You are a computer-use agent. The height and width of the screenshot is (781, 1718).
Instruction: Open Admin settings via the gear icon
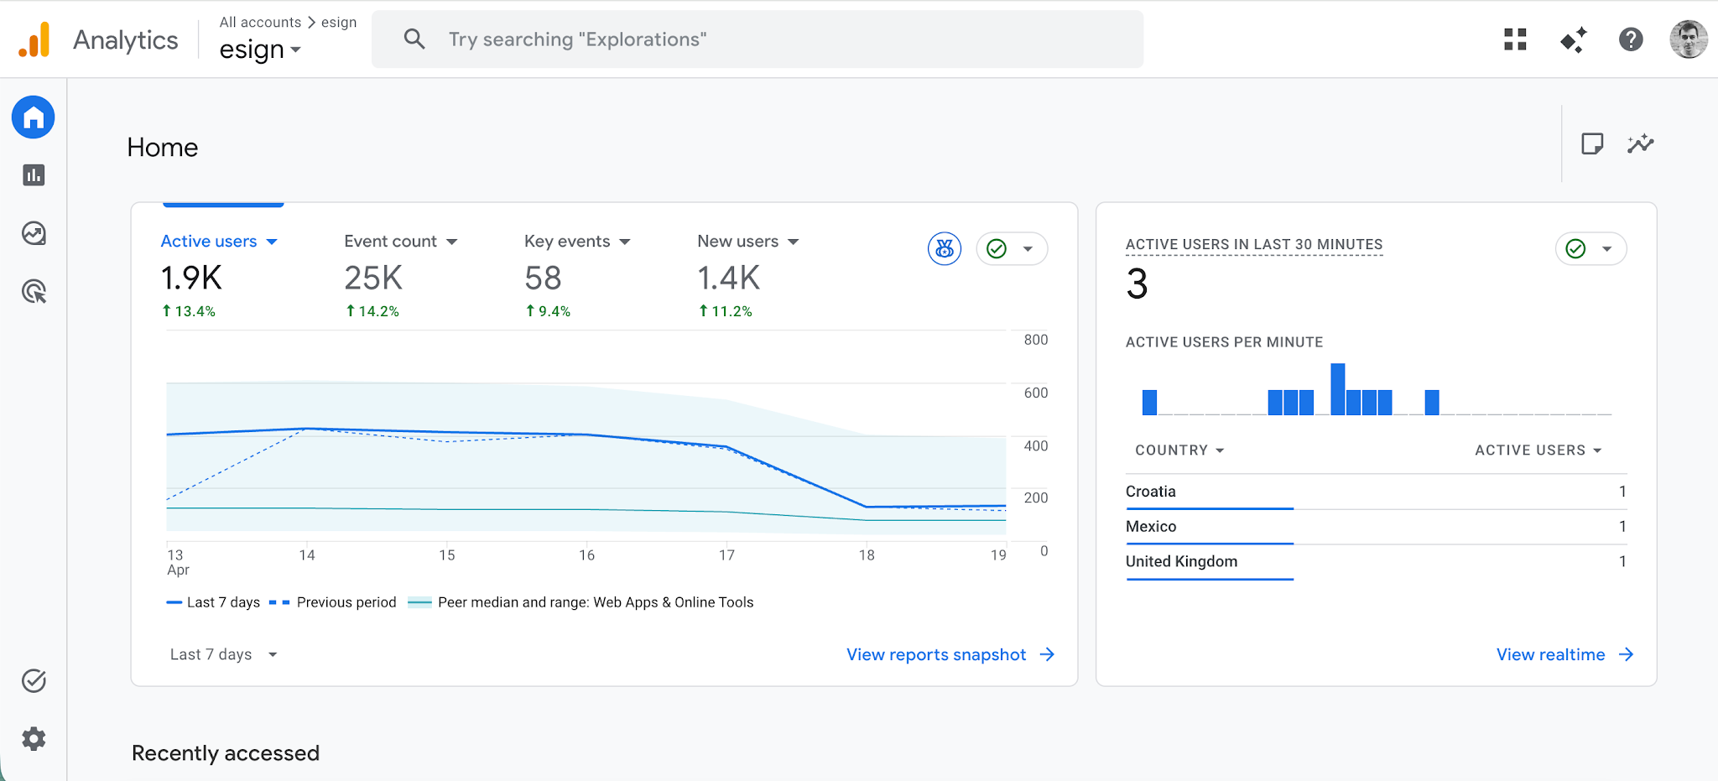pyautogui.click(x=33, y=739)
